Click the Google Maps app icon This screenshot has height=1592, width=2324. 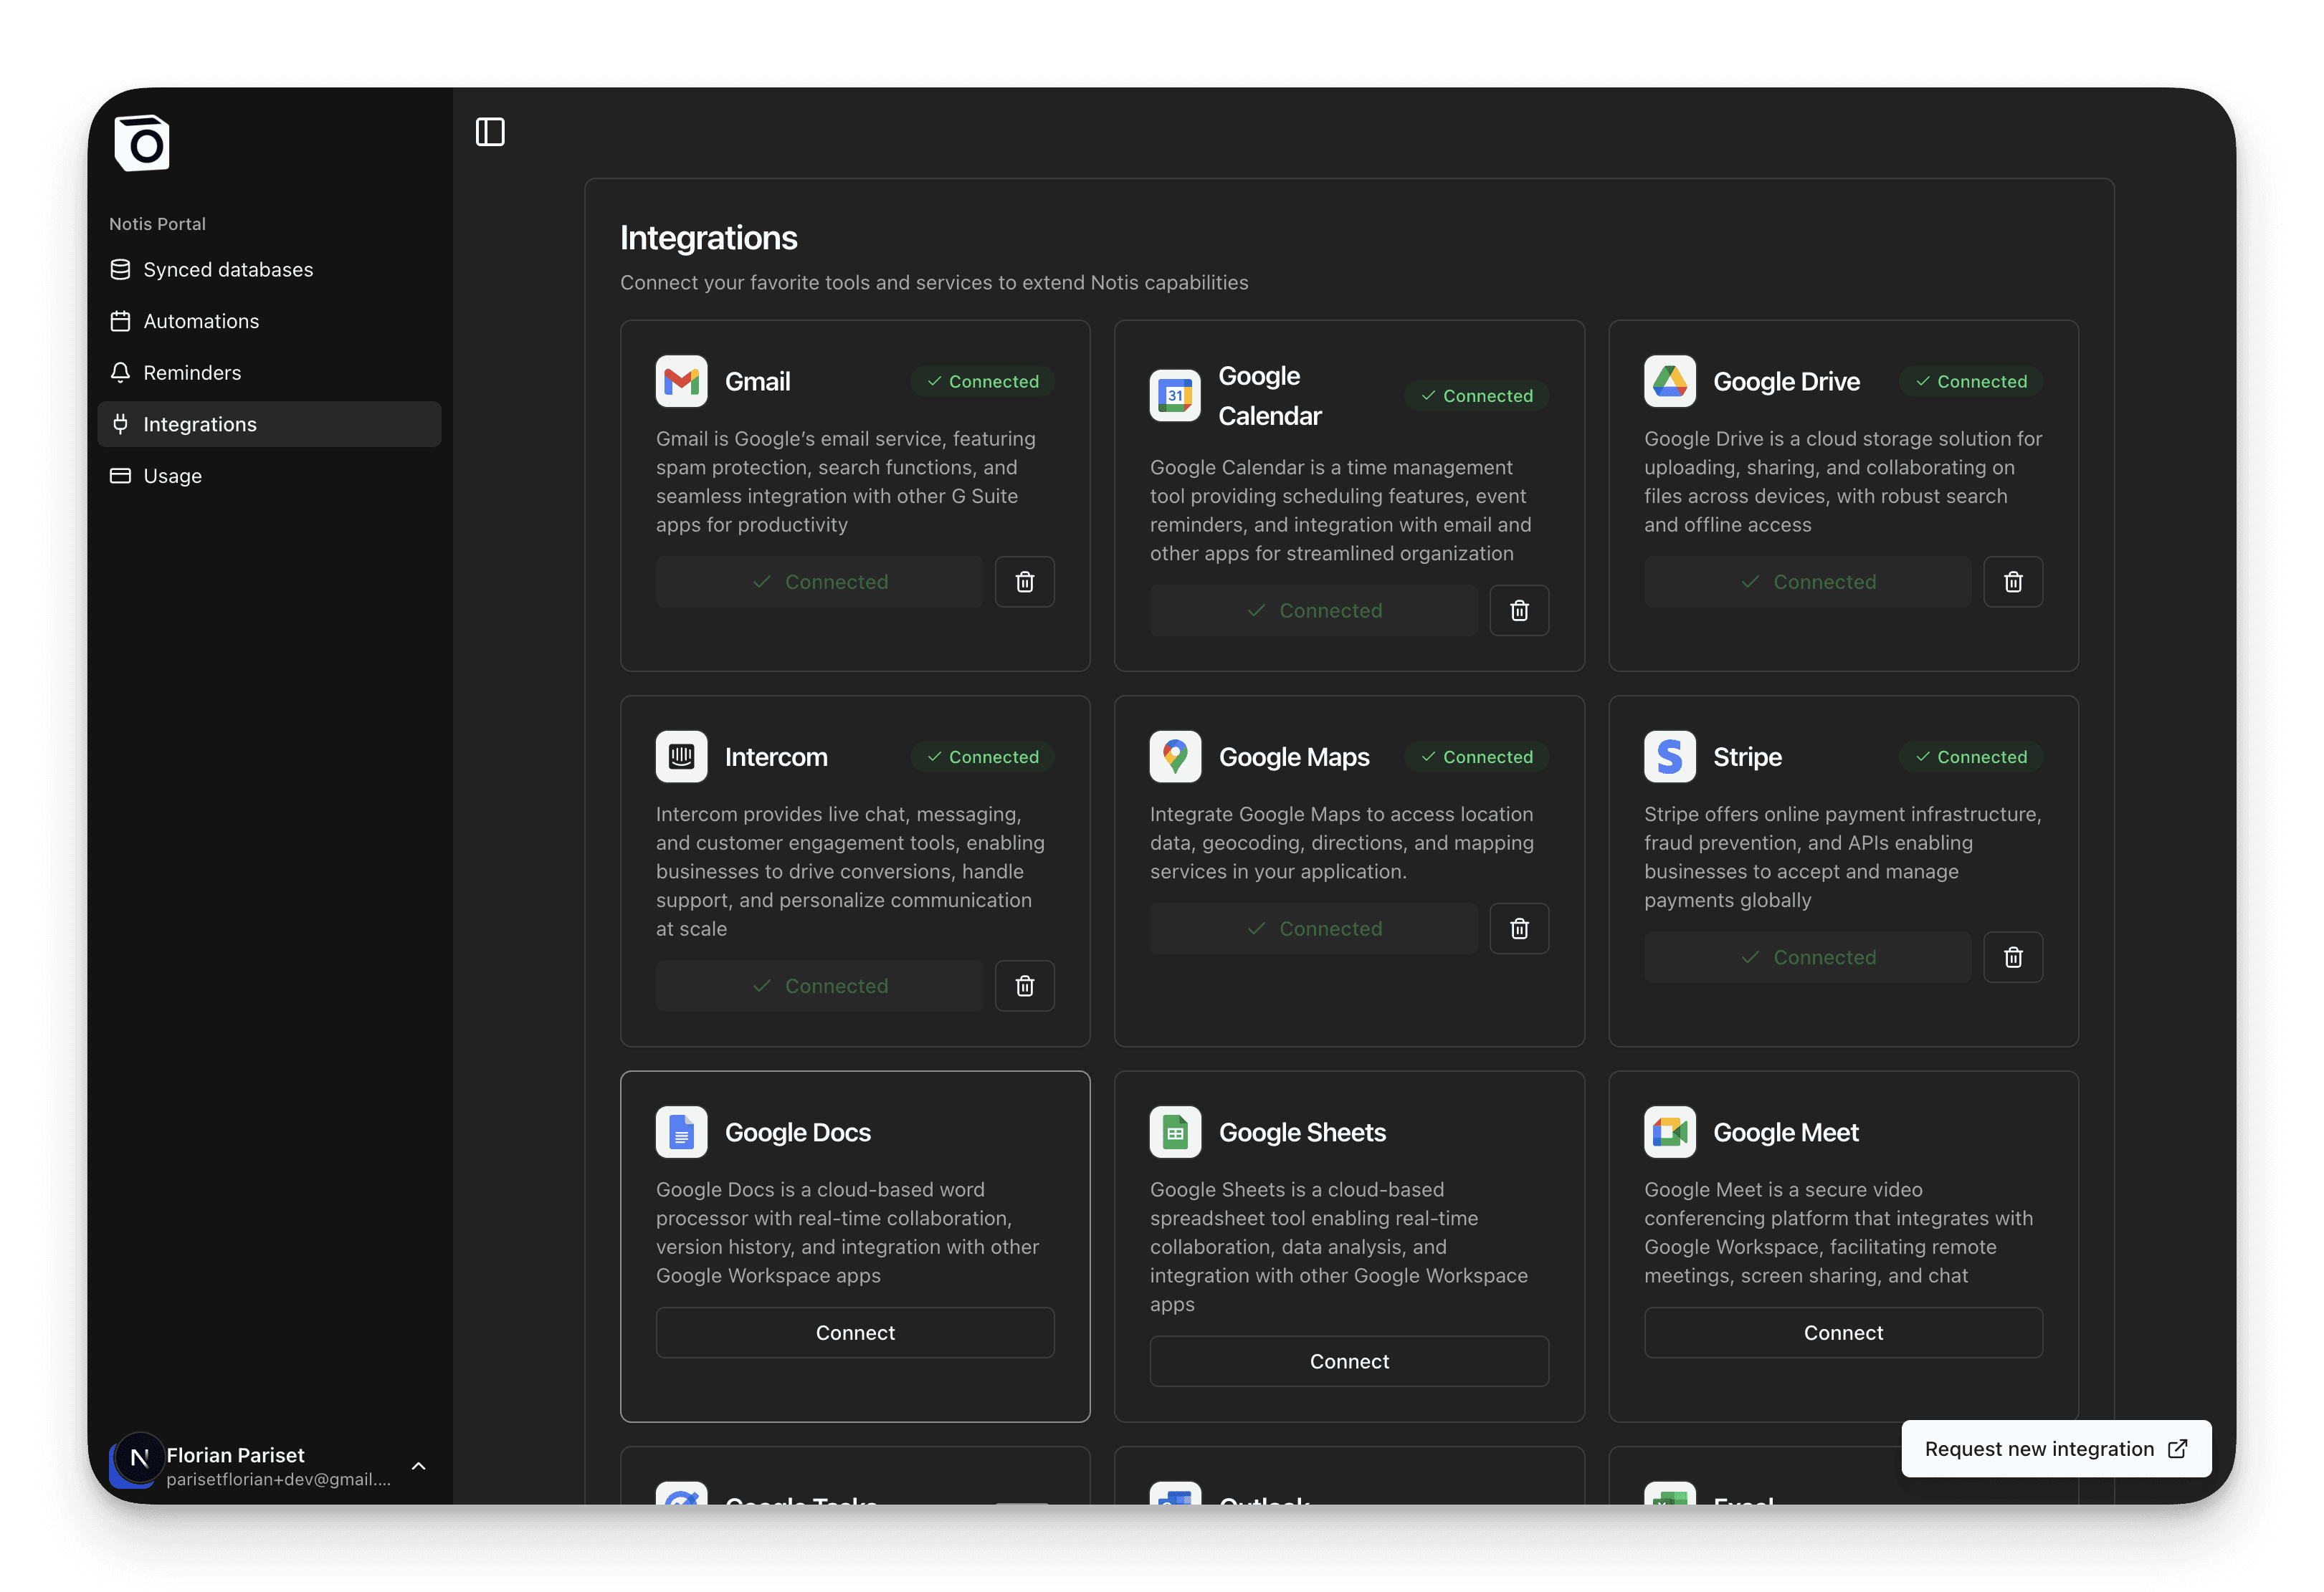click(1175, 757)
